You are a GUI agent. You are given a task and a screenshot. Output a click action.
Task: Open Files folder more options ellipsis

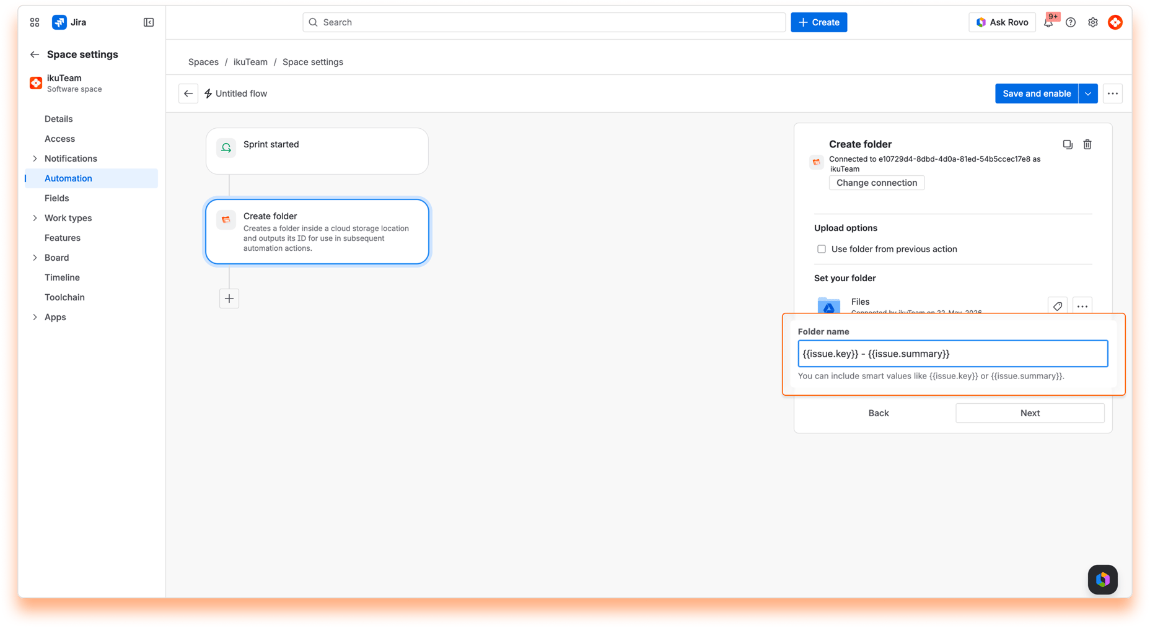(x=1082, y=306)
